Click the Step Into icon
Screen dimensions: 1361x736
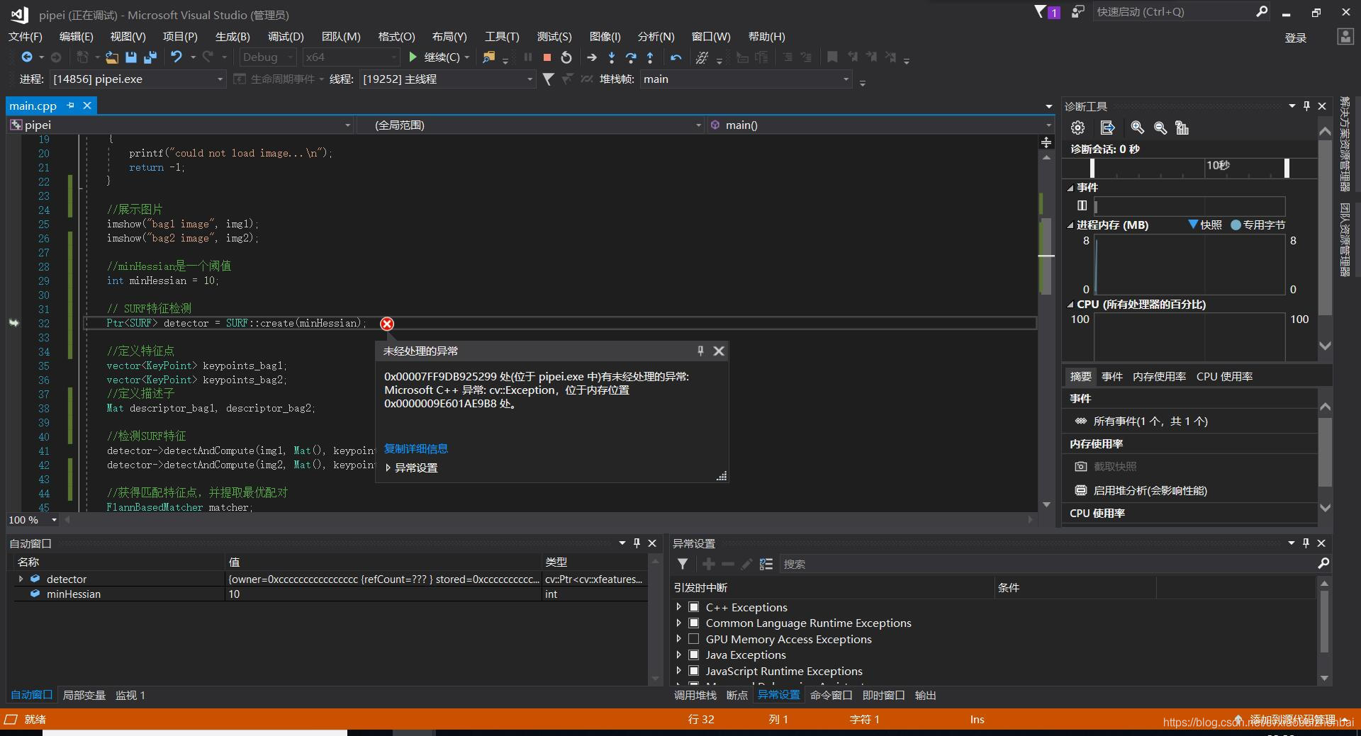tap(612, 57)
